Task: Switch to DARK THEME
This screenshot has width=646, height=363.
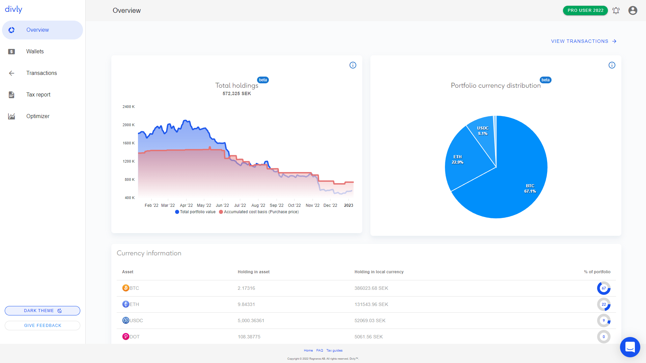Action: 43,311
